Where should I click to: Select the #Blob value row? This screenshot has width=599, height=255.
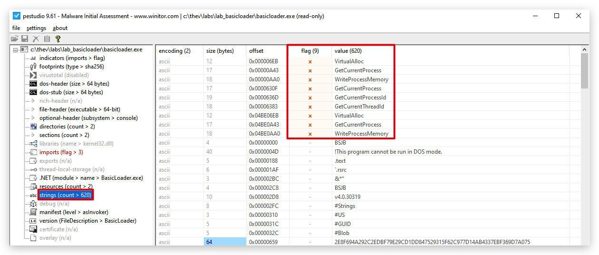[x=342, y=233]
